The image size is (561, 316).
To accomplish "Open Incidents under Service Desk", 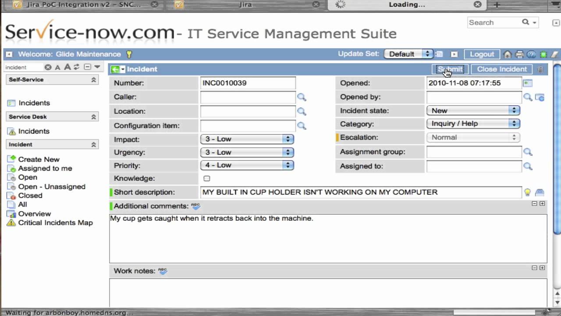I will coord(34,131).
